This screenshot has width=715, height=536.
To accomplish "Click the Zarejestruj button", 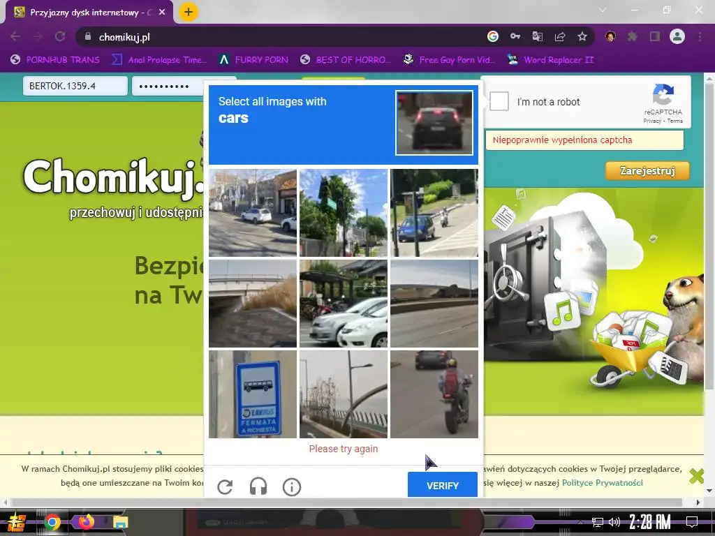I will [x=647, y=171].
